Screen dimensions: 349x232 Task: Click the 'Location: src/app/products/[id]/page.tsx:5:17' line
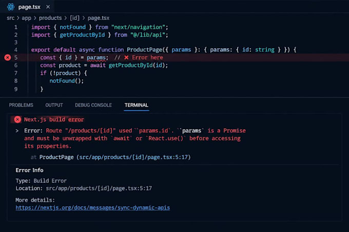(x=84, y=188)
